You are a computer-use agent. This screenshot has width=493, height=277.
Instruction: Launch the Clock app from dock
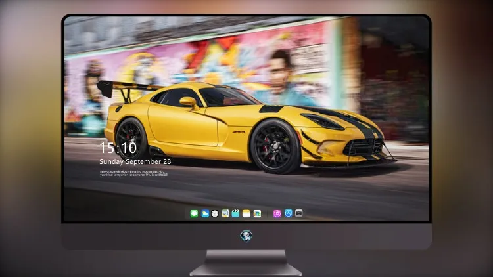[x=215, y=213]
